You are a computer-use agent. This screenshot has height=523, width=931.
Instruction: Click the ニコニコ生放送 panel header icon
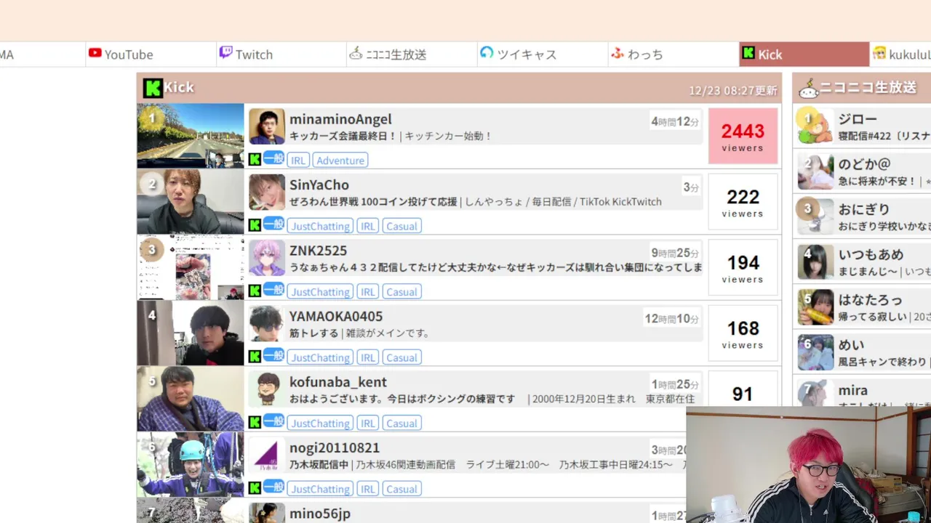coord(808,89)
